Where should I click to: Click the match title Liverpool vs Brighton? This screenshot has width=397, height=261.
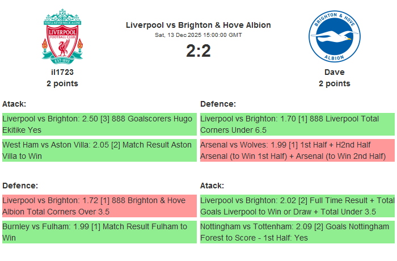click(198, 25)
